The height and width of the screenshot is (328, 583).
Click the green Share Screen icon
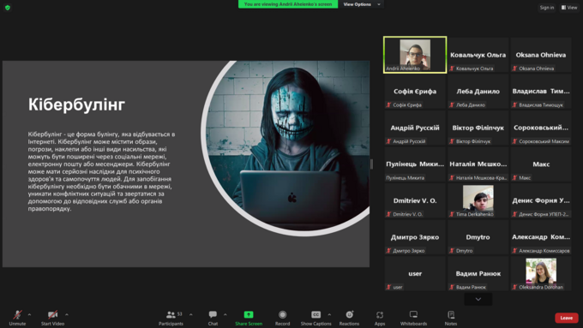[x=249, y=314]
